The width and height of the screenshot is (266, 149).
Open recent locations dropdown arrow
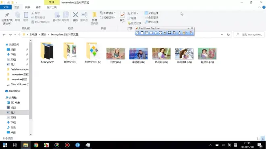(15, 35)
